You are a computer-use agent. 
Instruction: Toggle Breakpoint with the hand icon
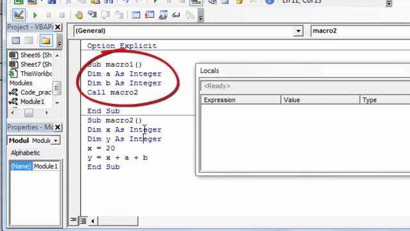pos(78,15)
